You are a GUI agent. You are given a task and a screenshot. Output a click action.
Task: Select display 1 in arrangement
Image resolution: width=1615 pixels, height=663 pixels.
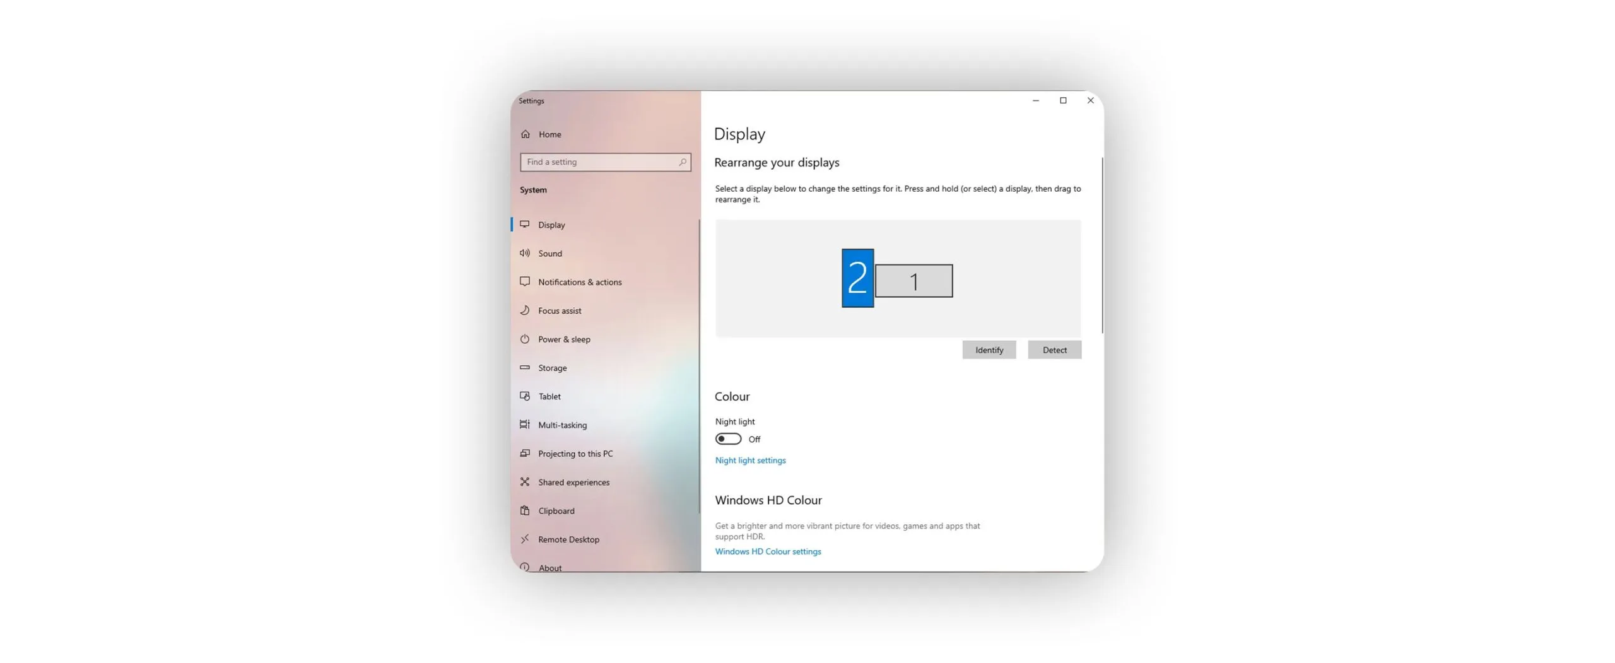(x=913, y=281)
